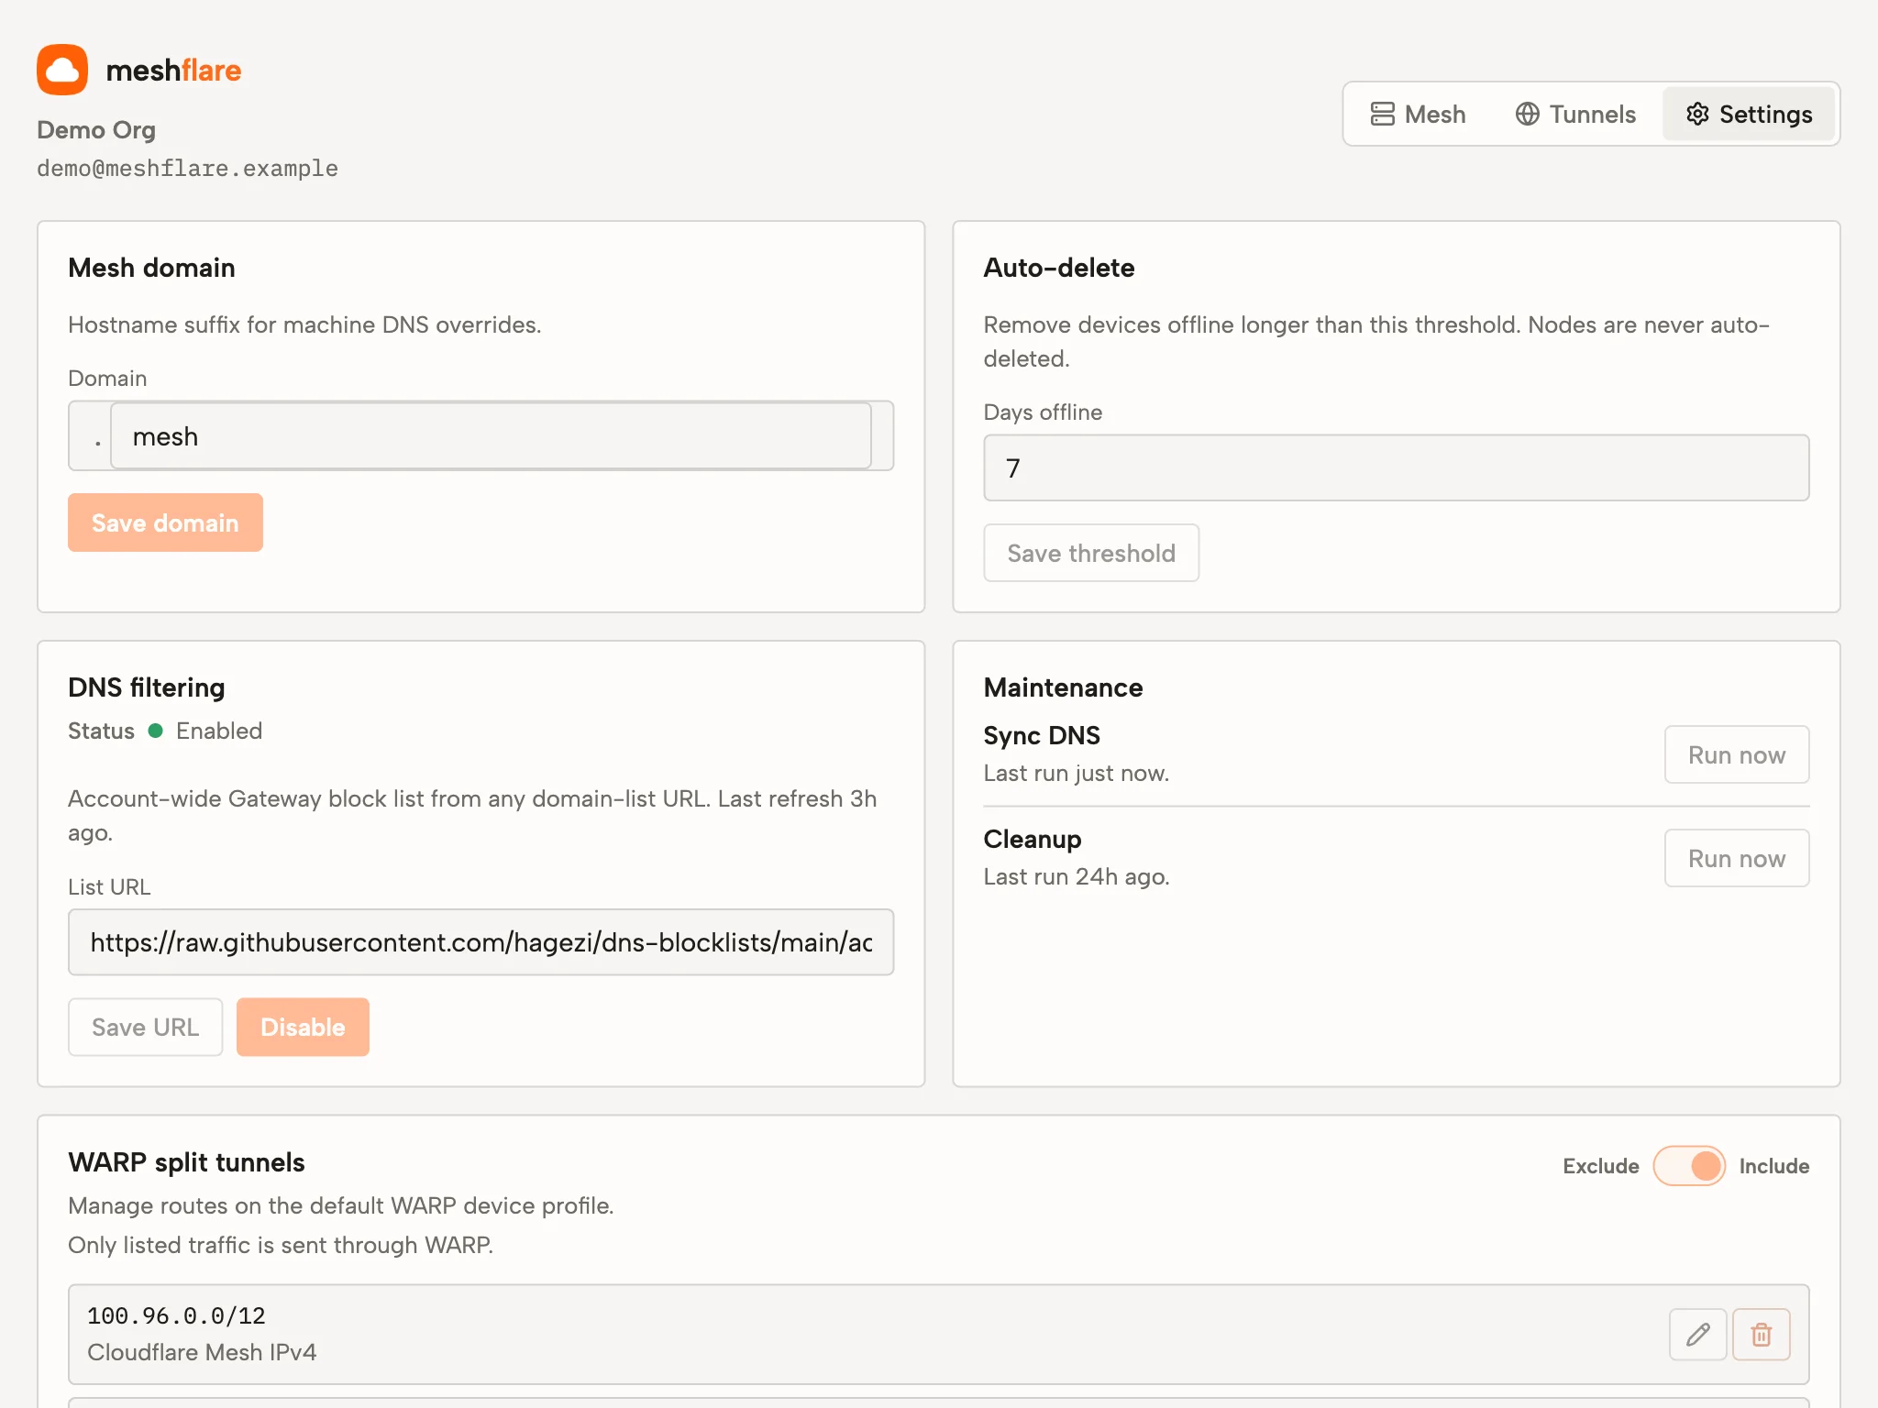
Task: Click the Last run 24h ago text
Action: [x=1077, y=877]
